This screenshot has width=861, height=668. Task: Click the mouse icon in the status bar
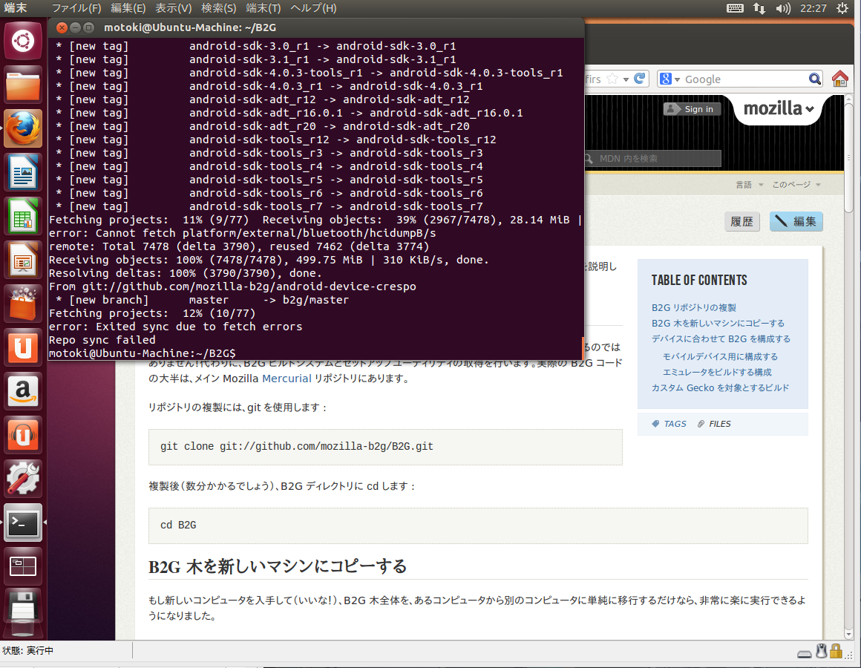pyautogui.click(x=822, y=651)
